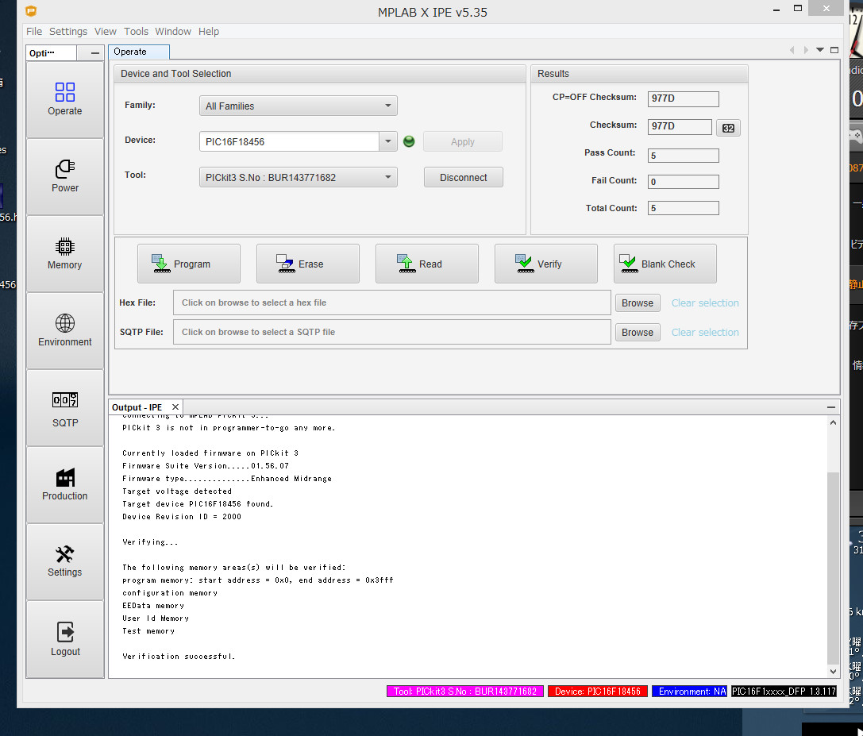Click the Environment NA status bar label
The width and height of the screenshot is (863, 736).
(x=690, y=692)
